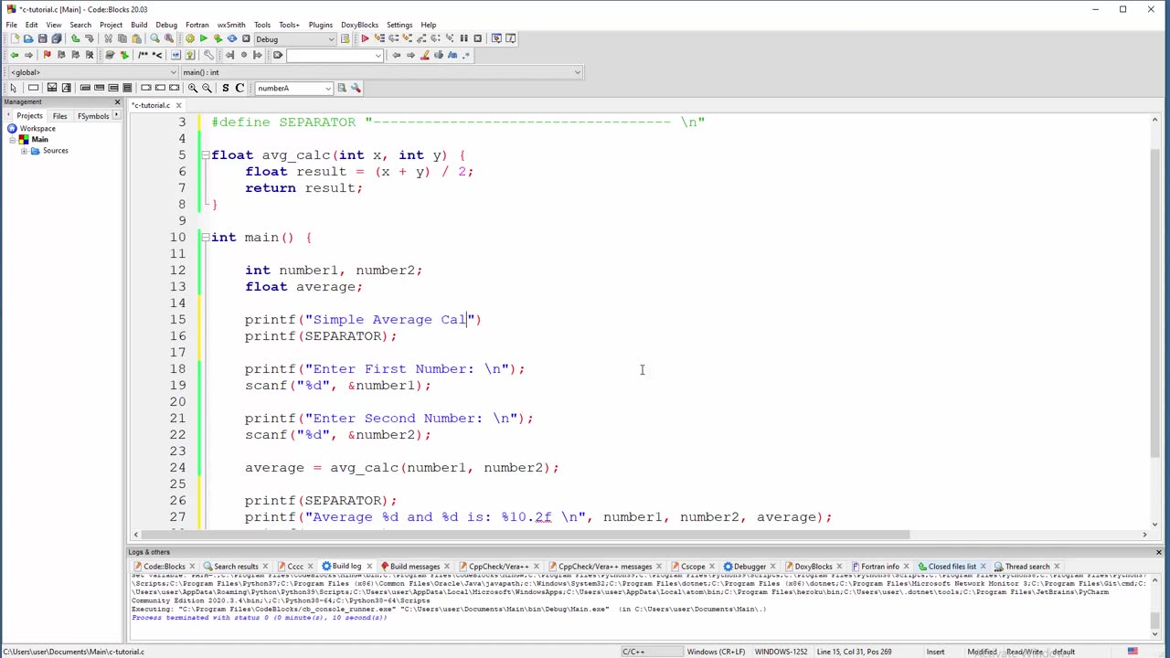Start debugging with the red arrow
The image size is (1170, 658).
pyautogui.click(x=365, y=38)
